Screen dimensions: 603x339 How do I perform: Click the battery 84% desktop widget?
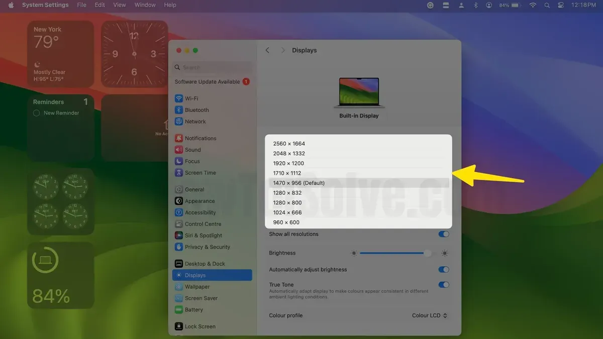60,275
